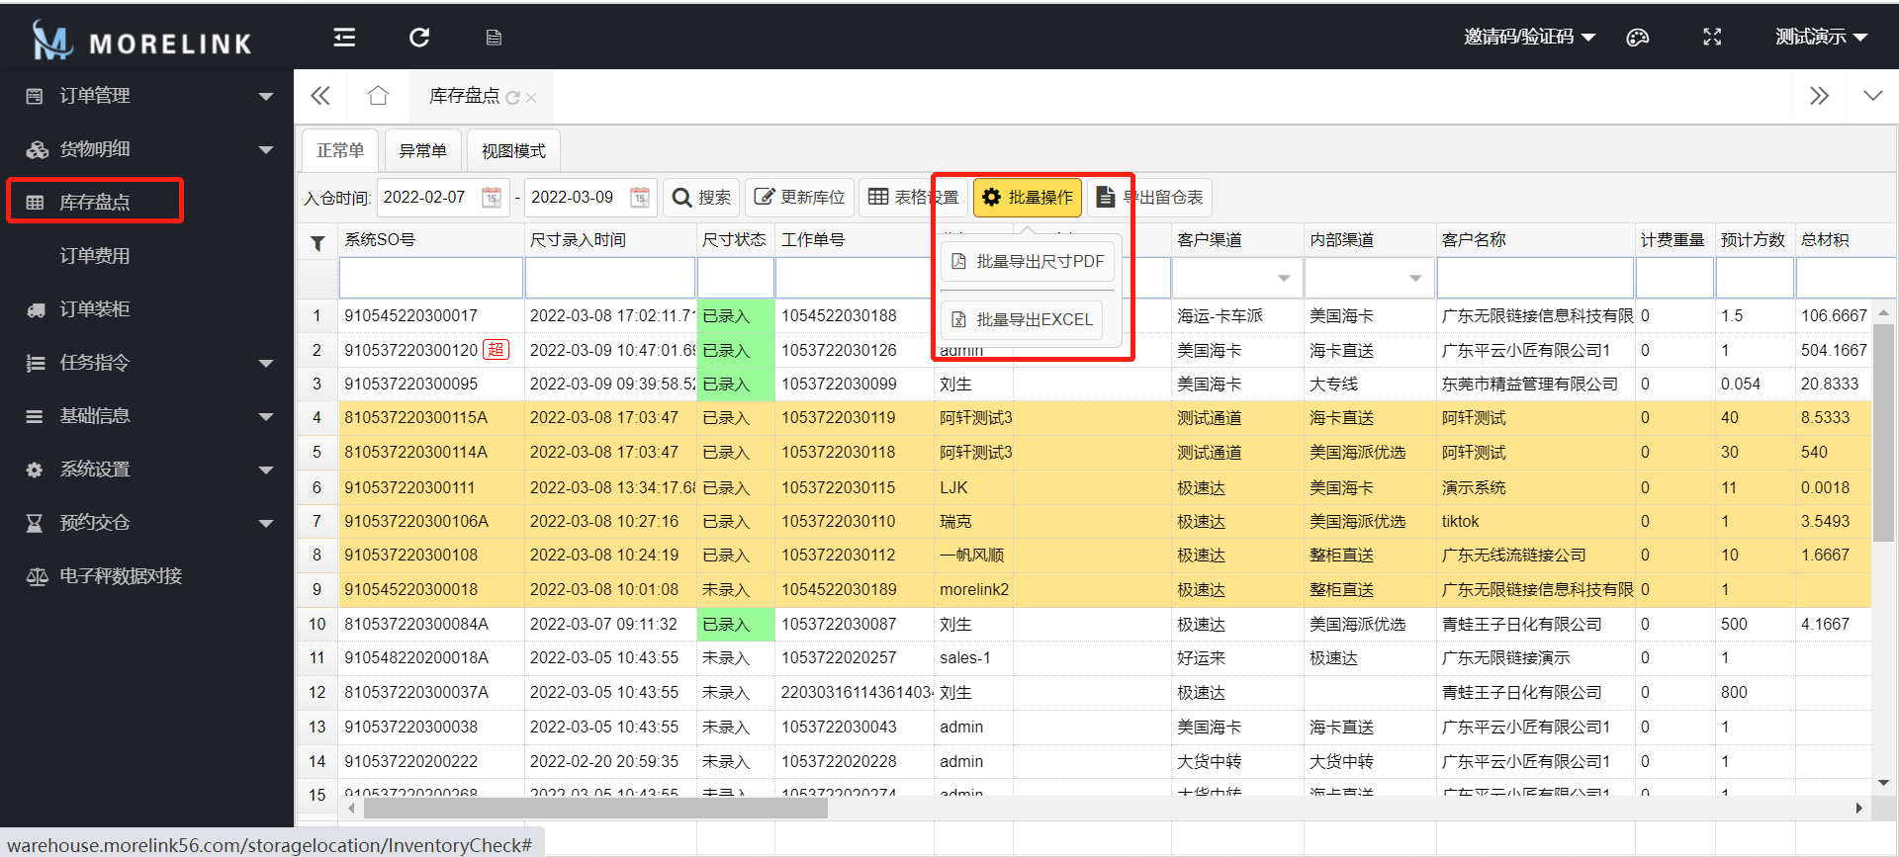Click the refresh icon in top bar

[419, 38]
